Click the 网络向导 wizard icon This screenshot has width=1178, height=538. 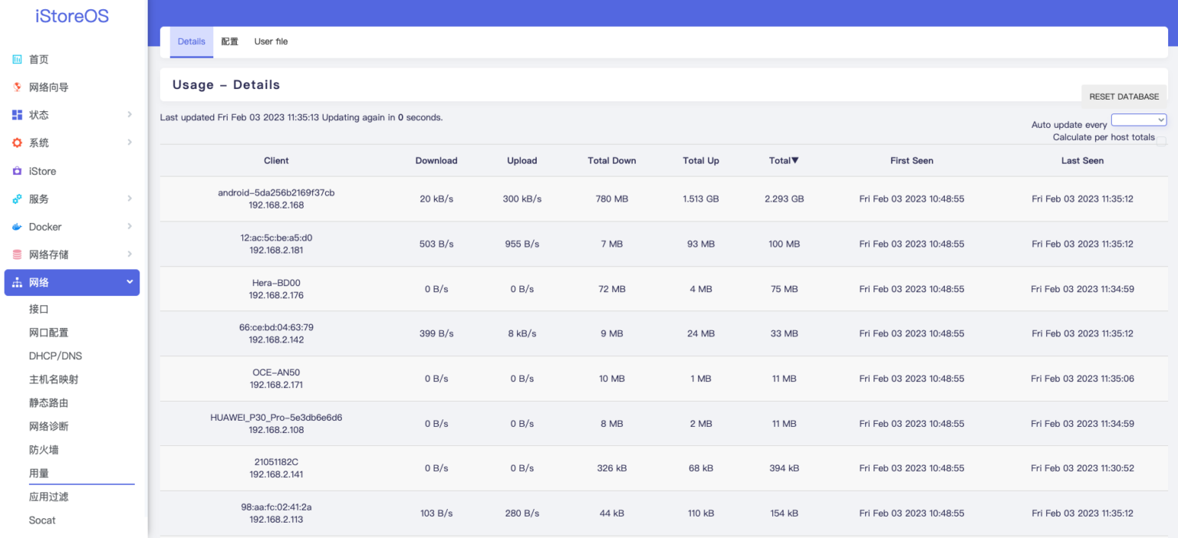(17, 87)
